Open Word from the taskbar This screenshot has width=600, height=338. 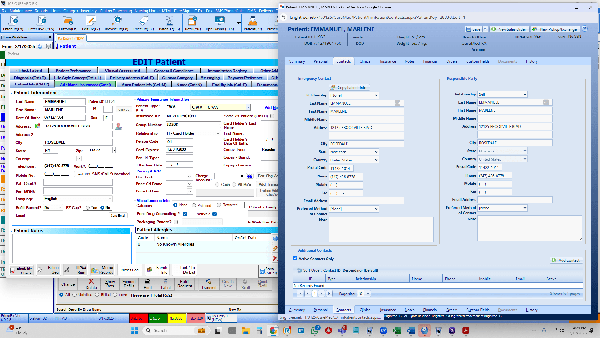[411, 330]
